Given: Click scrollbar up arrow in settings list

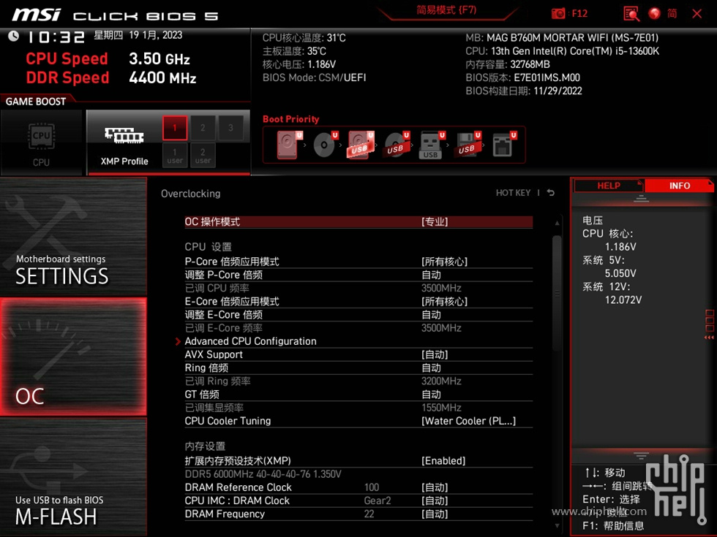Looking at the screenshot, I should pos(557,223).
